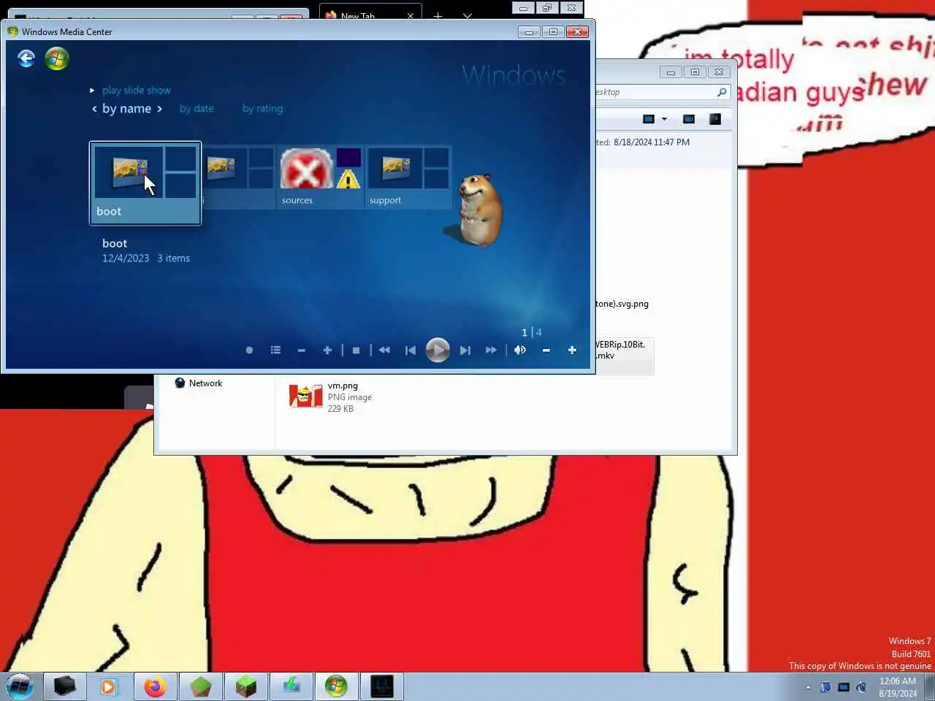Show hidden system tray icons

pyautogui.click(x=808, y=687)
